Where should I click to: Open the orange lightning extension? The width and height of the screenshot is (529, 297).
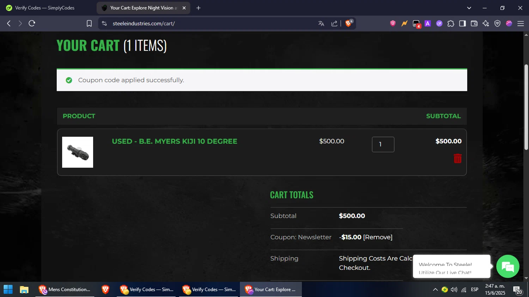tap(404, 23)
